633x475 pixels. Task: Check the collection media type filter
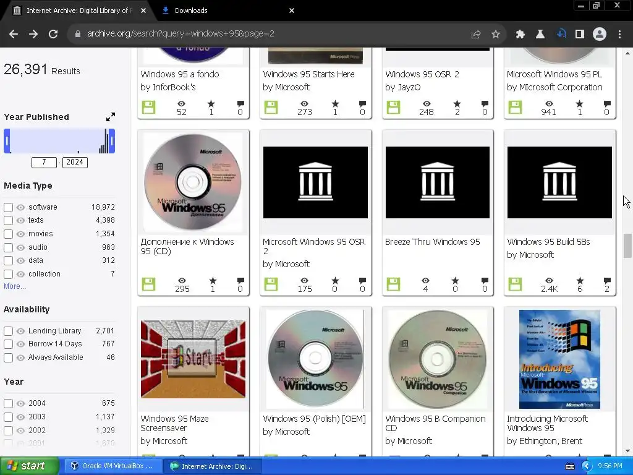(8, 274)
